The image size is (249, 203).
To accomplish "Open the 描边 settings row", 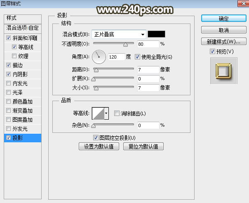I will coord(23,65).
